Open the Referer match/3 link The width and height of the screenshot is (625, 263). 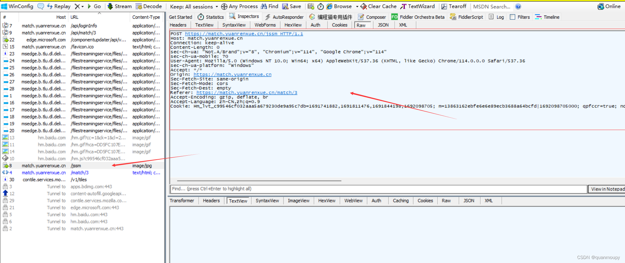(247, 92)
